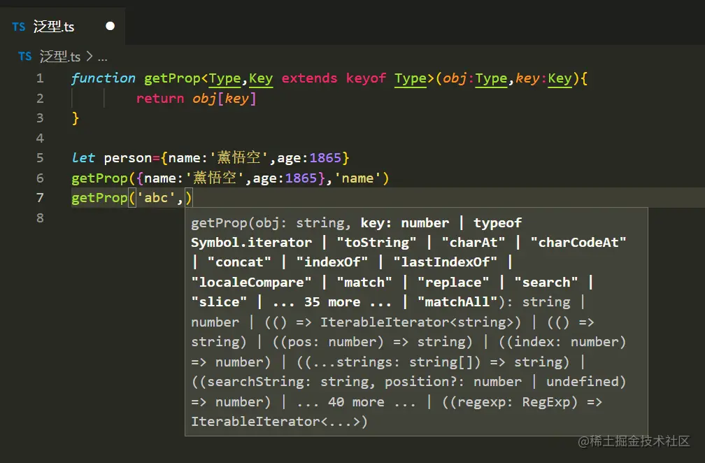Screen dimensions: 705x463
Task: Click line number 3 in gutter
Action: [40, 118]
